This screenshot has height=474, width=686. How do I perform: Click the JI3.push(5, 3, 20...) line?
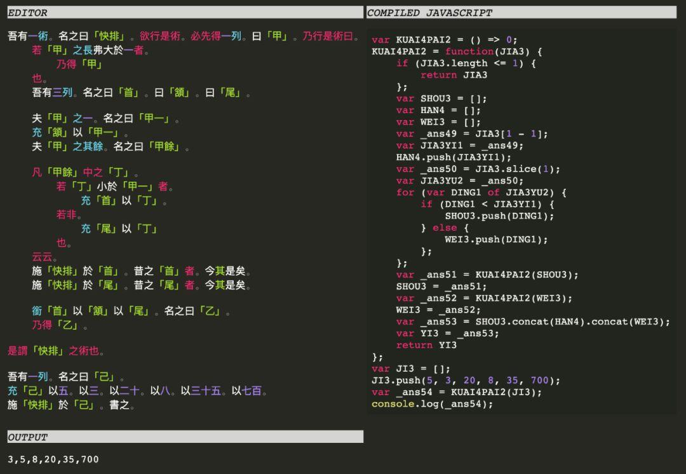466,381
